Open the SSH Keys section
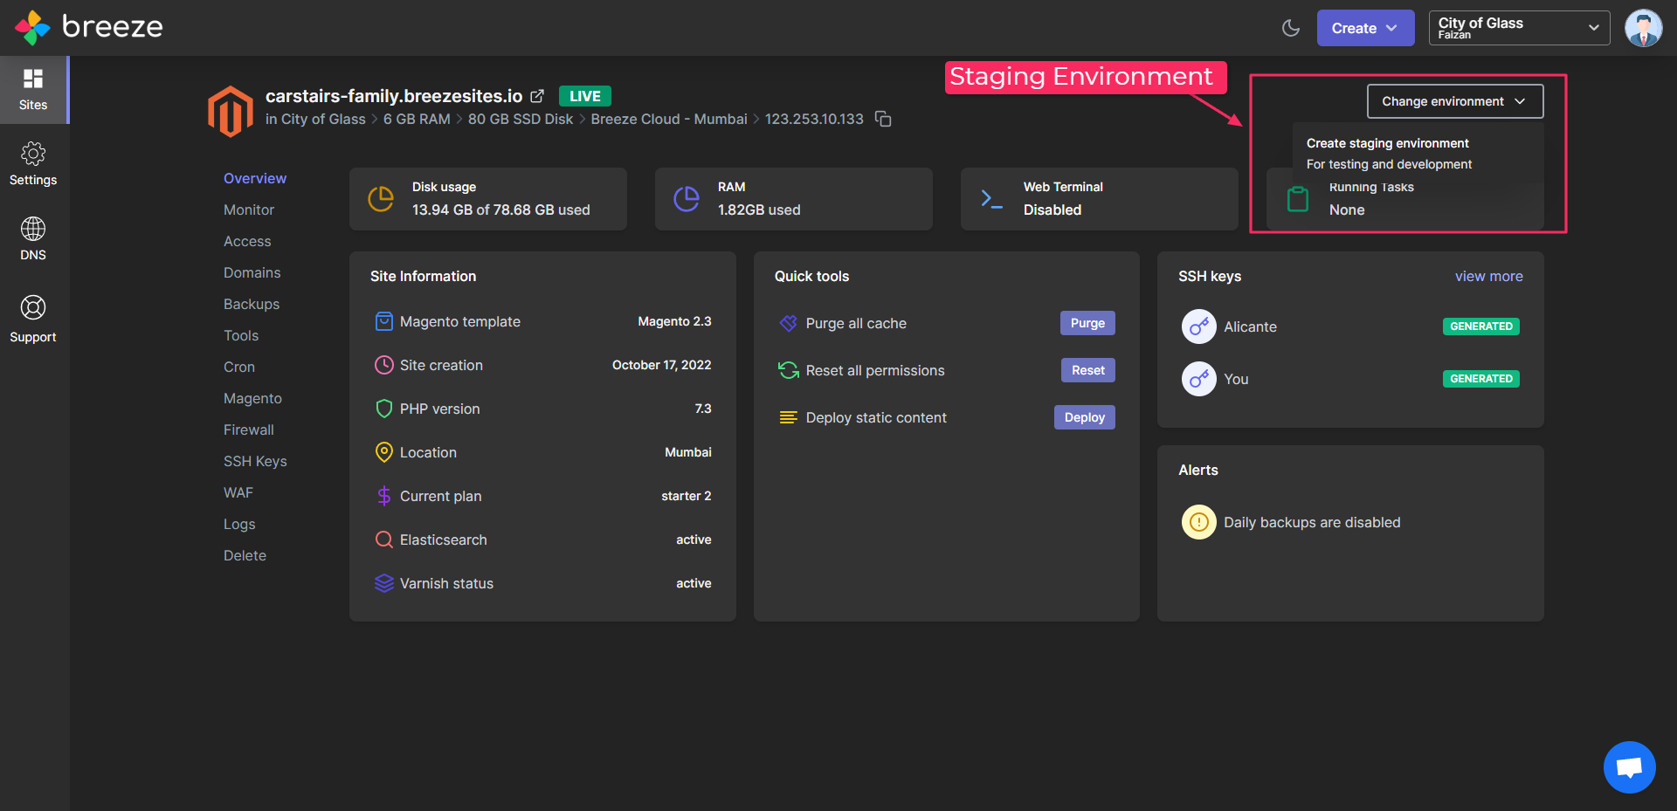Image resolution: width=1677 pixels, height=811 pixels. pos(255,461)
